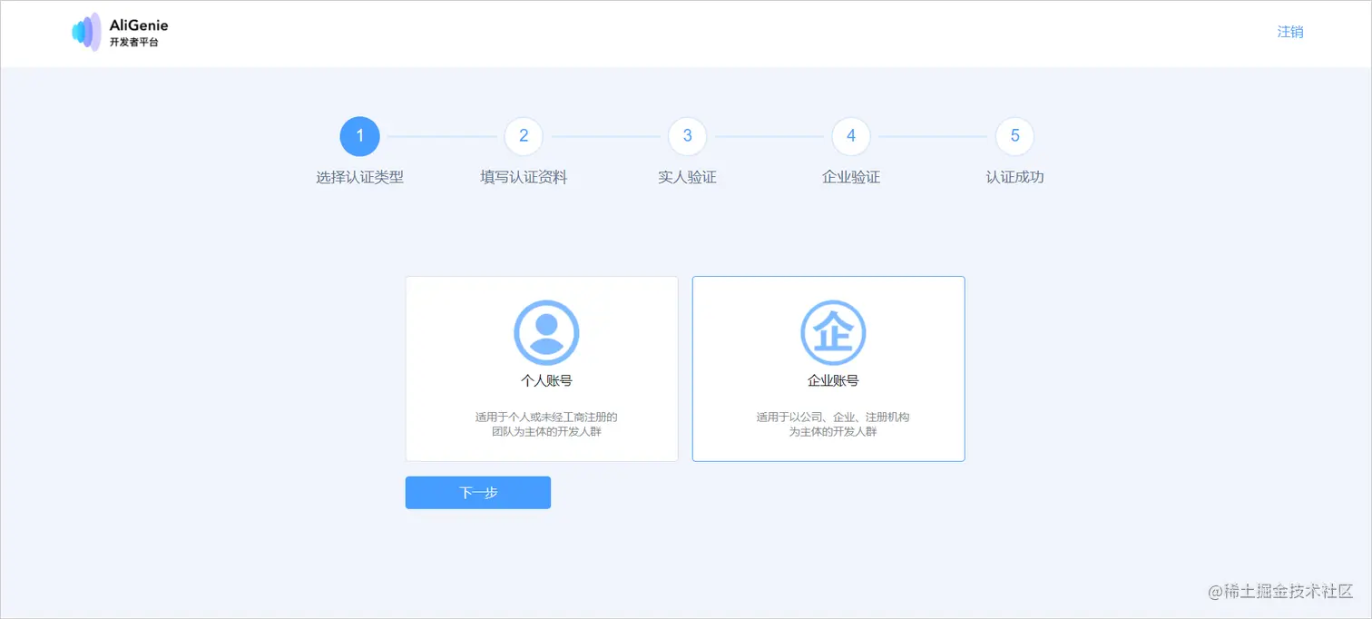1372x619 pixels.
Task: Deselect the highlighted enterprise account option
Action: (x=828, y=368)
